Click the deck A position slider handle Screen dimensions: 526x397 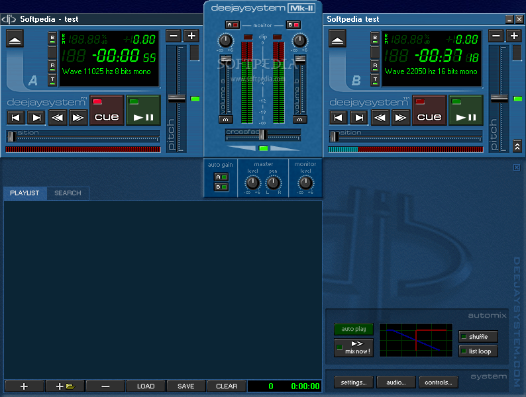point(11,137)
